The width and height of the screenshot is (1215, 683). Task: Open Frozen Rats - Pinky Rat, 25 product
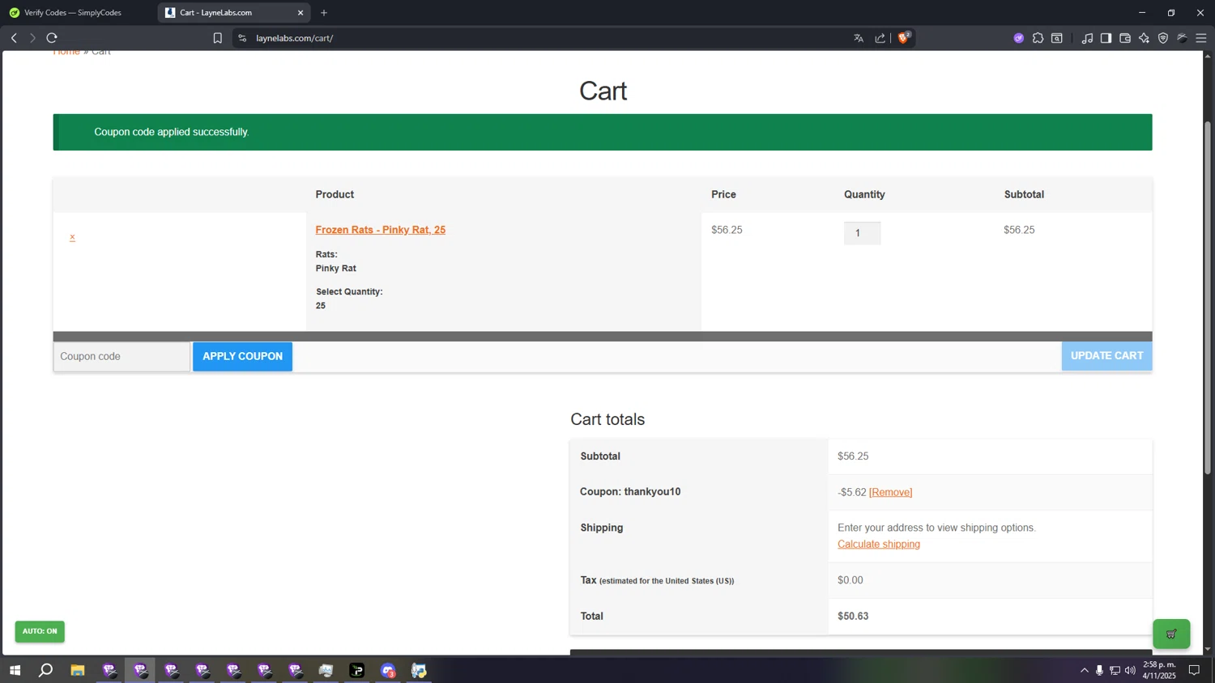click(x=381, y=230)
